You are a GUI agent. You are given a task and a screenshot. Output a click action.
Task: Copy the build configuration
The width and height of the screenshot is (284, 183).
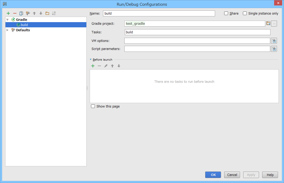point(21,13)
